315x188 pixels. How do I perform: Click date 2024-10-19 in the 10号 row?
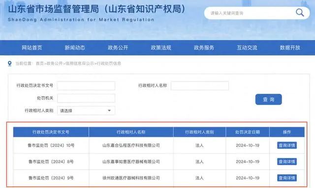pos(248,145)
